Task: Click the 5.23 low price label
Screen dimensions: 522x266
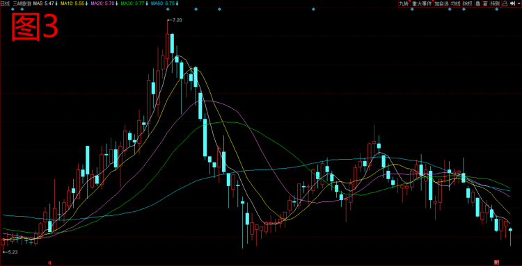Action: [x=13, y=252]
